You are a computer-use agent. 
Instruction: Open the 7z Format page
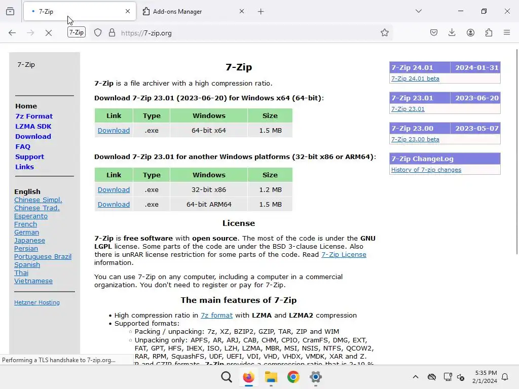pos(34,116)
